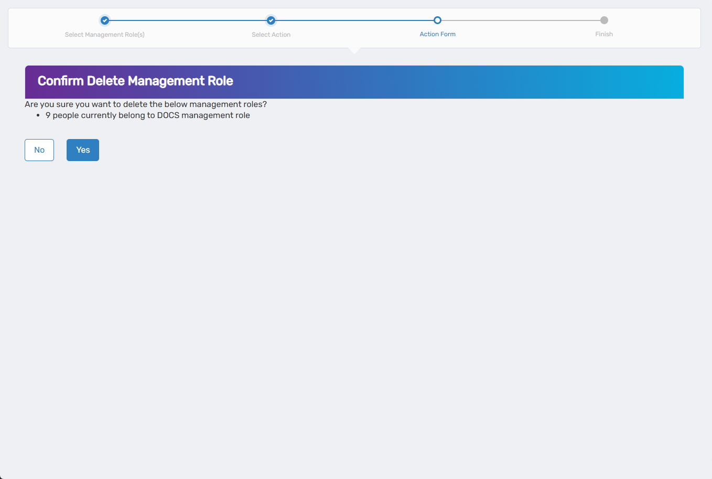Cancel deletion by clicking No
712x479 pixels.
39,150
